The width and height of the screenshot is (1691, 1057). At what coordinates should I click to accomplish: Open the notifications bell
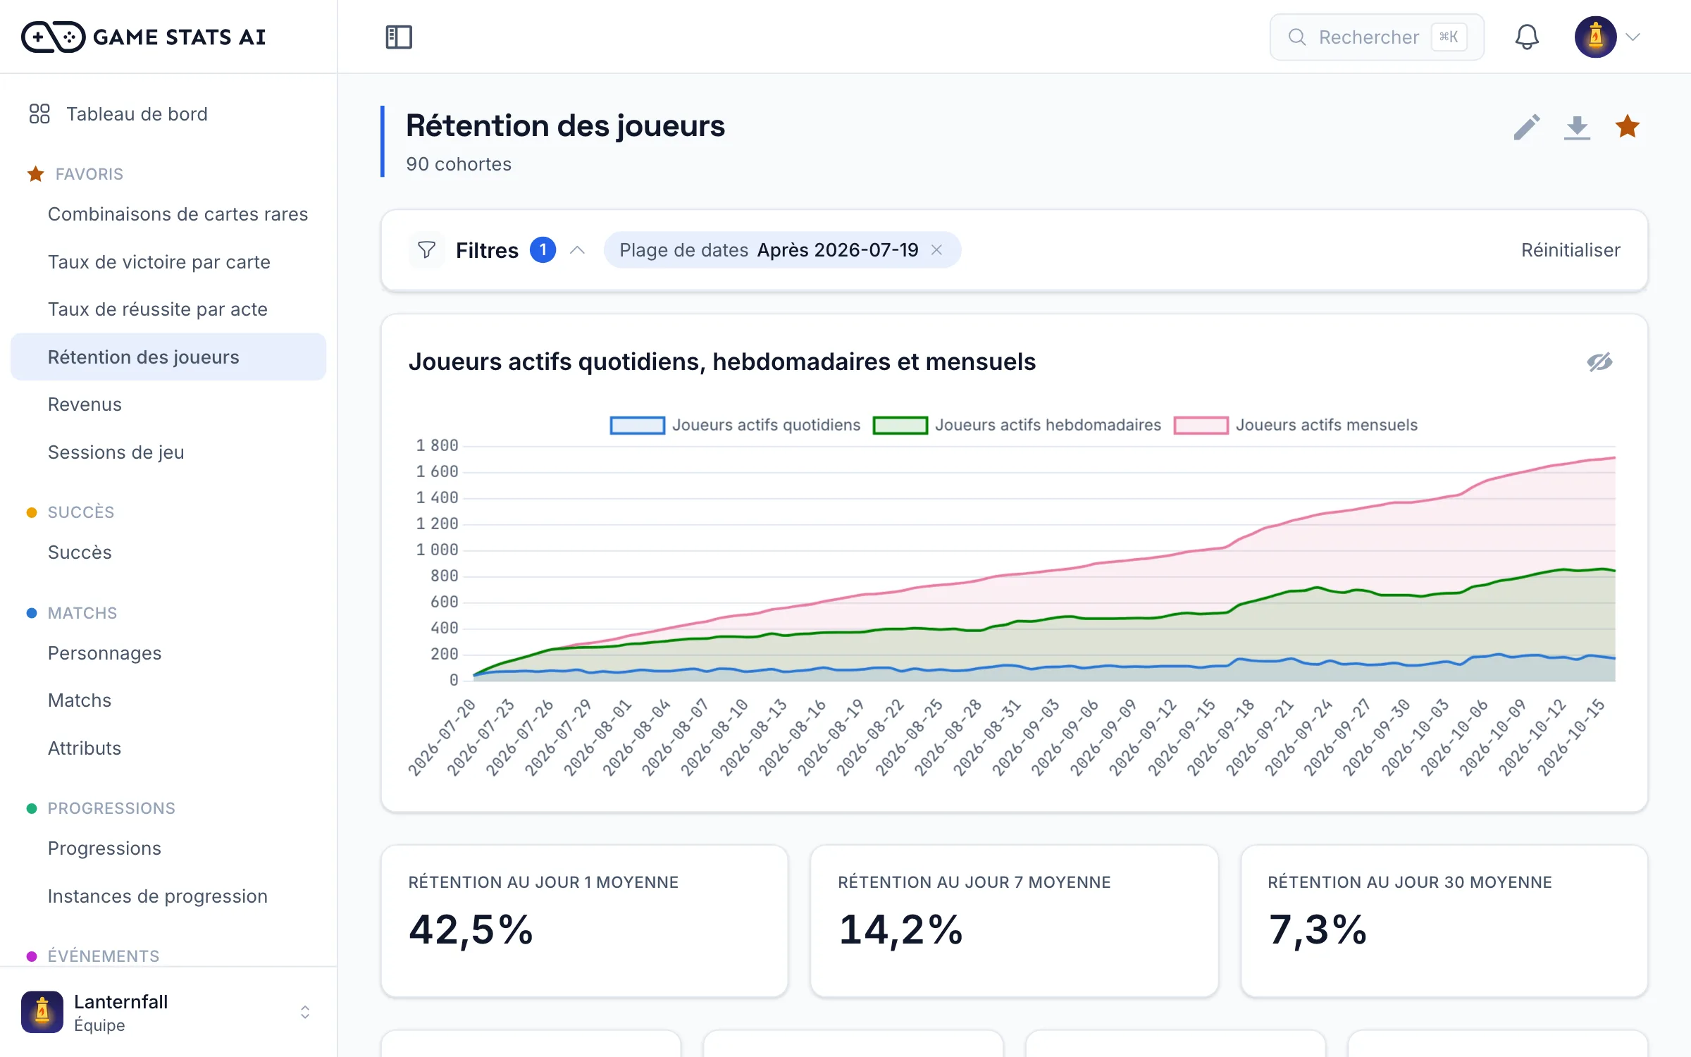pos(1527,37)
